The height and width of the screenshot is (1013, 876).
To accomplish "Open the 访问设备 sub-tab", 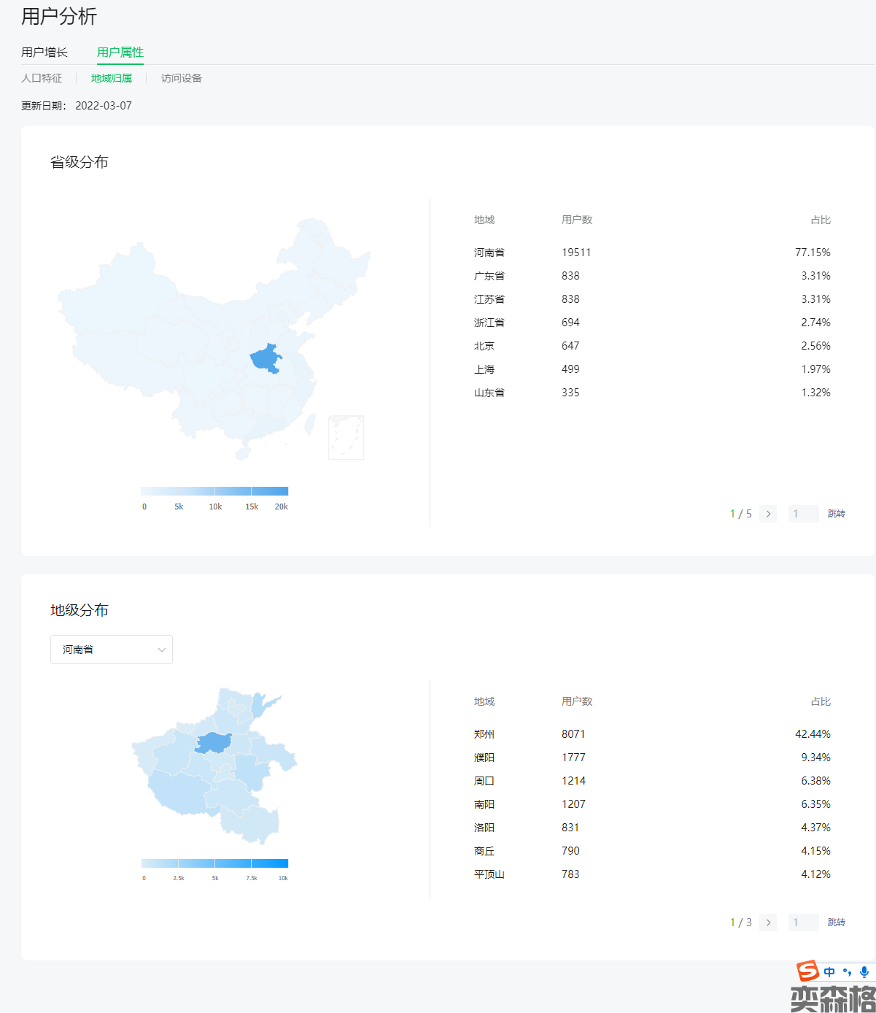I will pyautogui.click(x=182, y=78).
